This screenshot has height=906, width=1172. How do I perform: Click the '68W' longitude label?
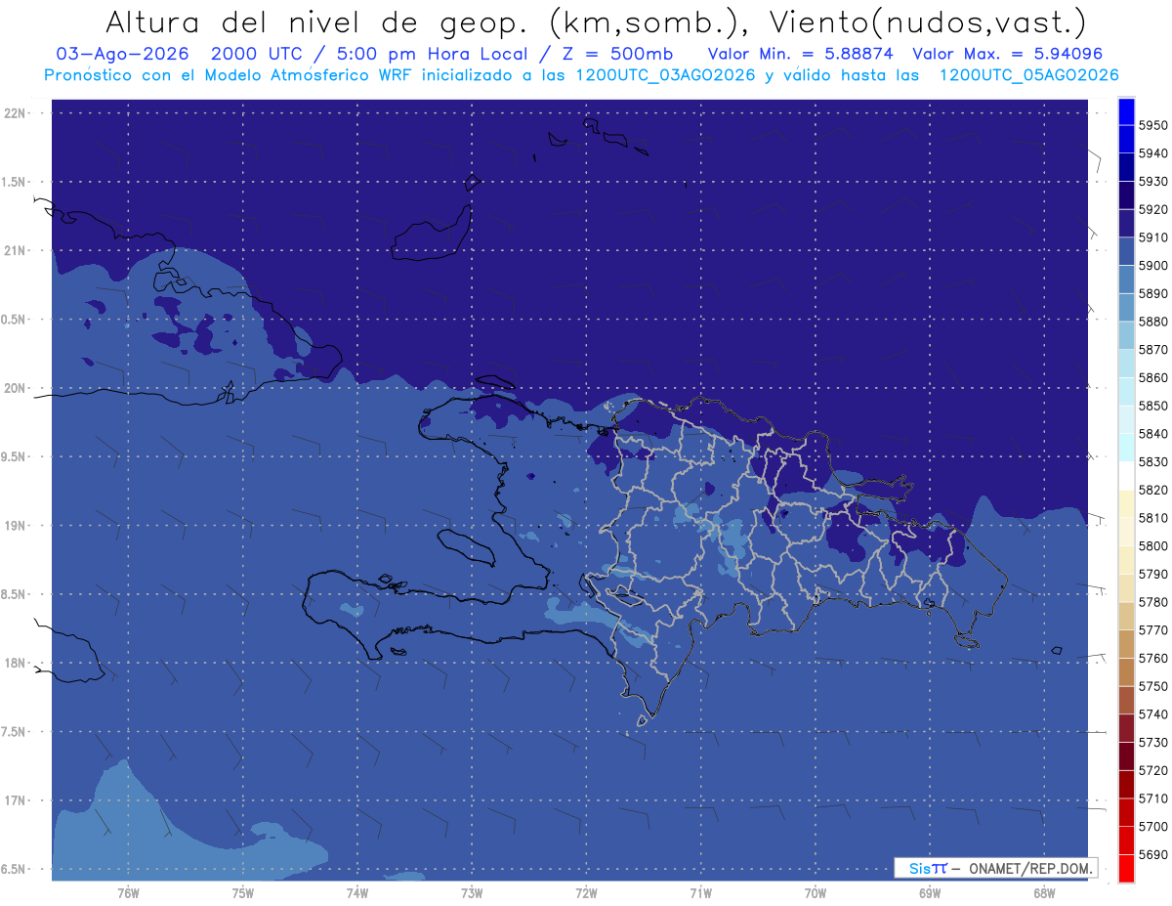pos(1044,892)
